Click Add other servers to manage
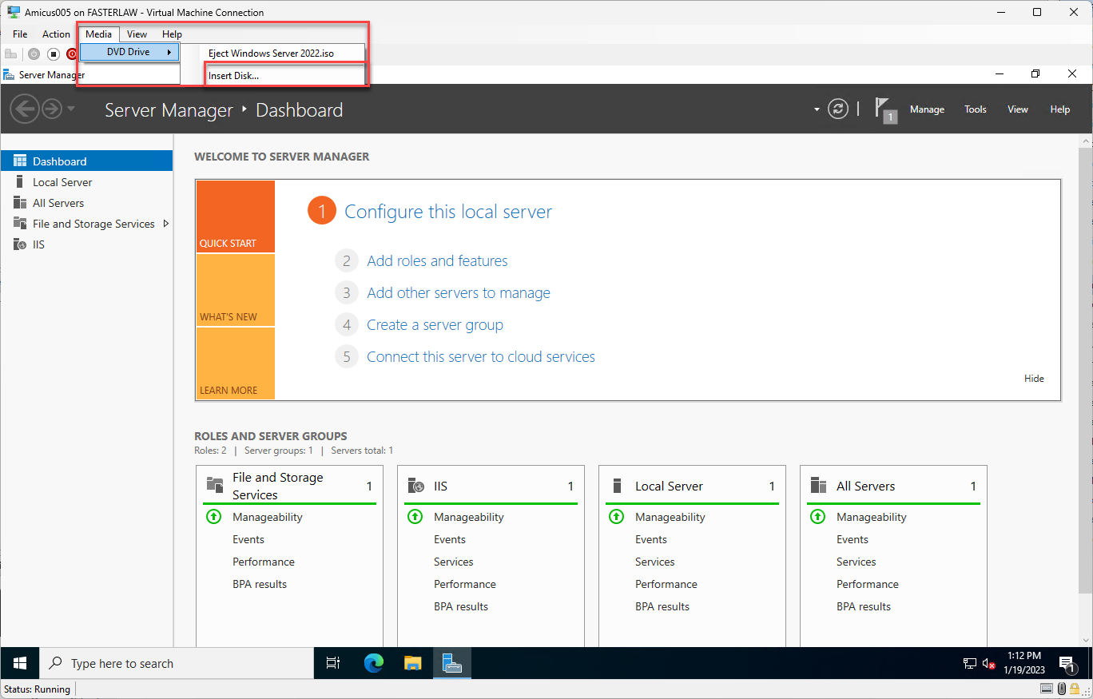The height and width of the screenshot is (699, 1093). 459,293
